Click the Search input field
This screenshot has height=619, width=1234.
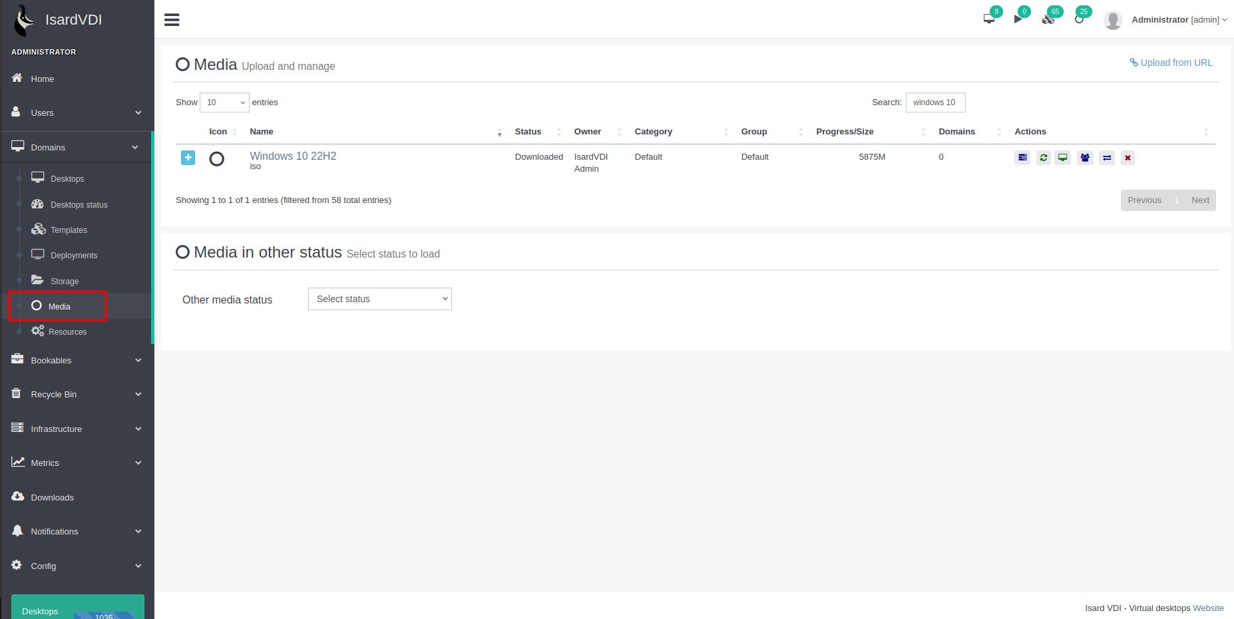[935, 103]
